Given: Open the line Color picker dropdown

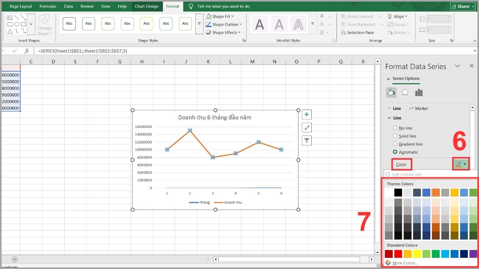Looking at the screenshot, I should pos(461,164).
